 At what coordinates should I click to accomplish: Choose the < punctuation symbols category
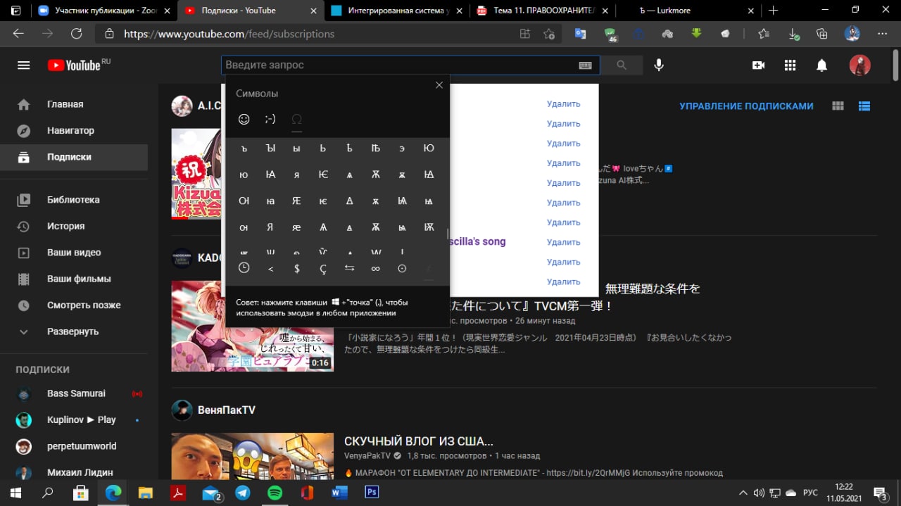(270, 268)
